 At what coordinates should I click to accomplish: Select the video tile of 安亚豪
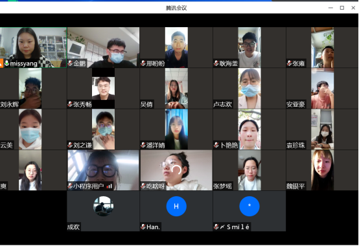click(x=322, y=88)
